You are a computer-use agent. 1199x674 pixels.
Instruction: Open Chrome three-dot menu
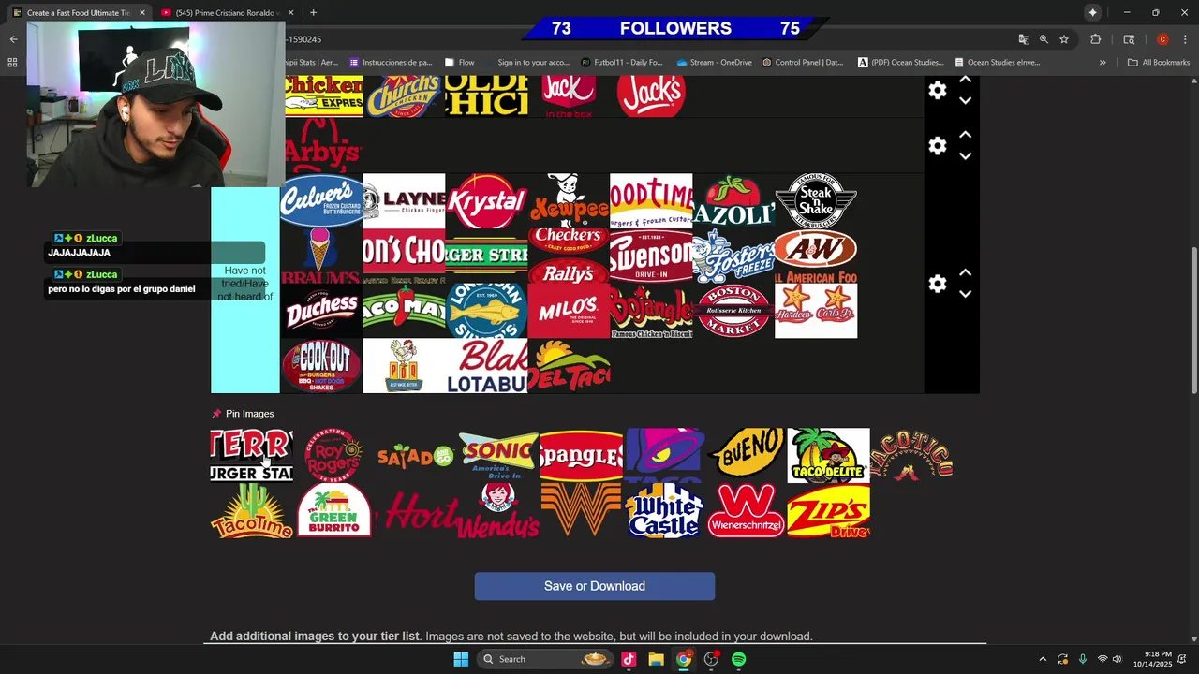tap(1185, 39)
